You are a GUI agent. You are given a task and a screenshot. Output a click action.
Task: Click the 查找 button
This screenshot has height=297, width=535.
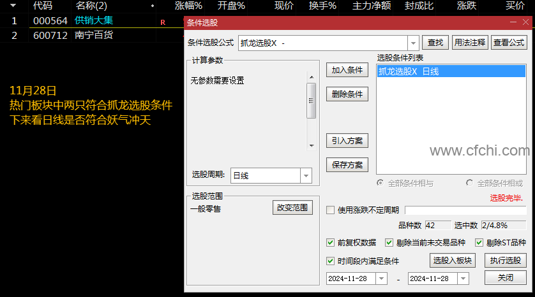tap(435, 43)
